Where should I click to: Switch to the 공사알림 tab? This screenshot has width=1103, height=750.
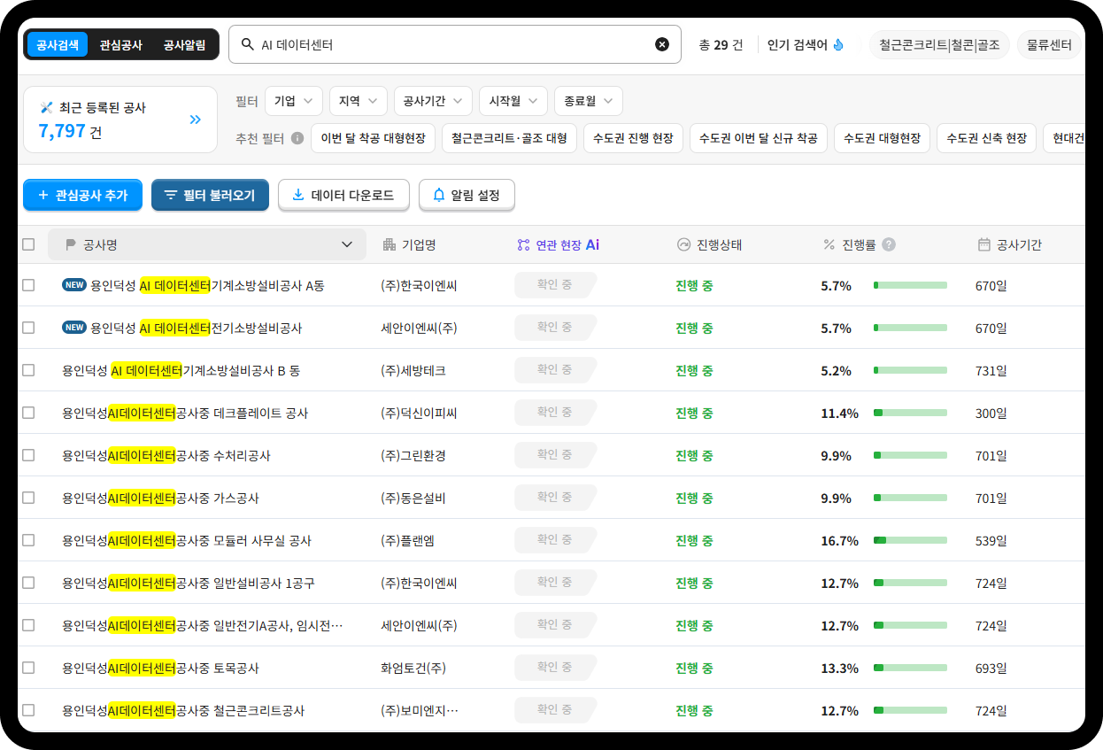pos(184,44)
